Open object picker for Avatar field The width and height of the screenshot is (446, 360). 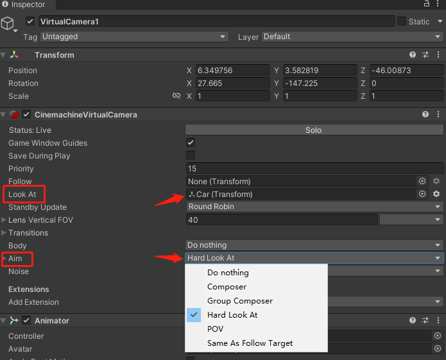438,348
